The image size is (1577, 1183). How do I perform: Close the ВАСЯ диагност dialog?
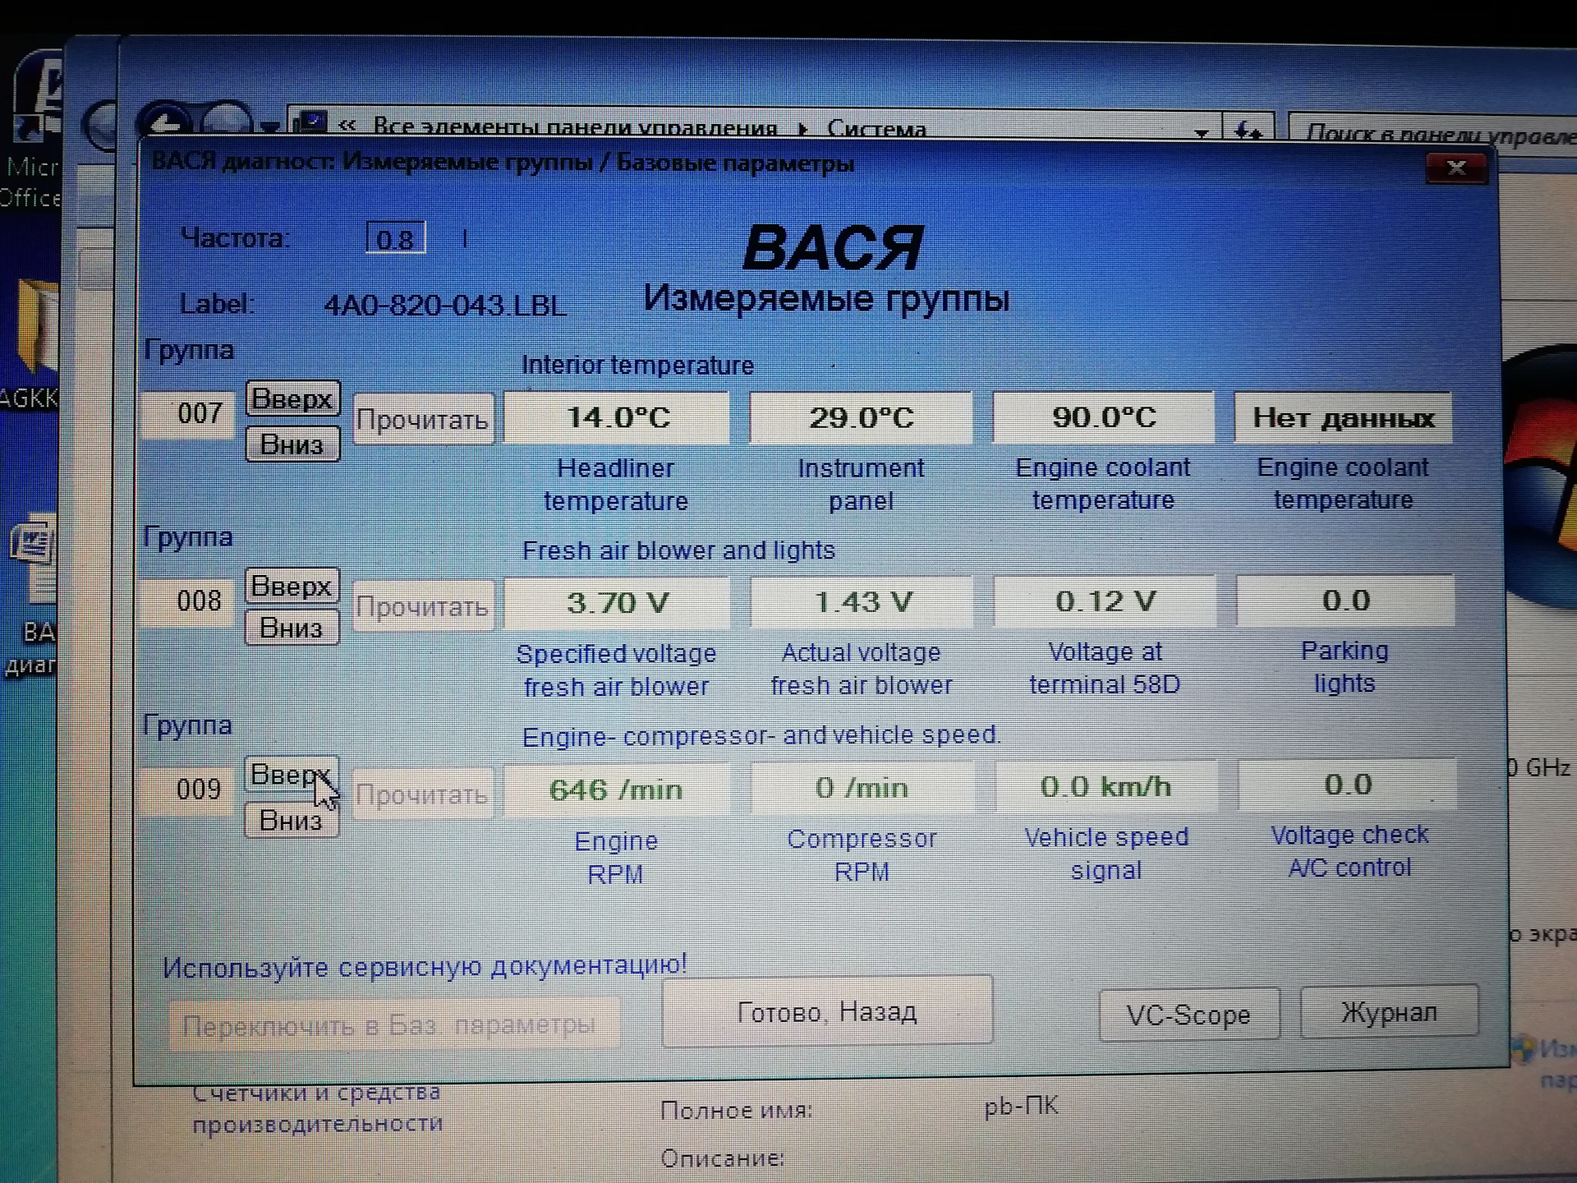tap(1455, 168)
